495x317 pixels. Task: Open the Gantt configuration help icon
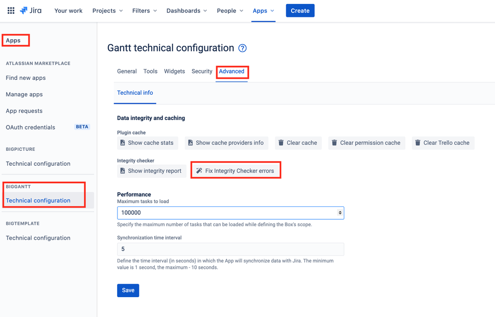[242, 48]
